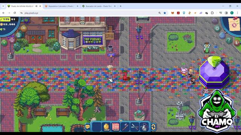The width and height of the screenshot is (241, 135).
Task: Select the watering can hotbar slot
Action: 144,127
